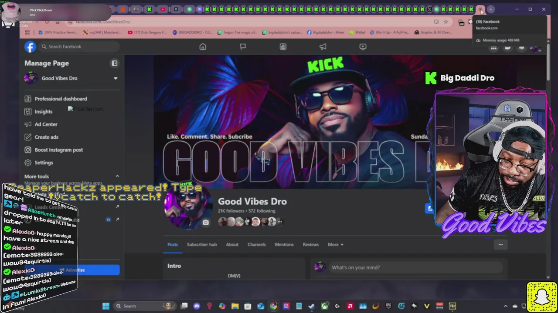Open the bigdaddidro's uploads bookmark
The width and height of the screenshot is (558, 313).
(282, 32)
